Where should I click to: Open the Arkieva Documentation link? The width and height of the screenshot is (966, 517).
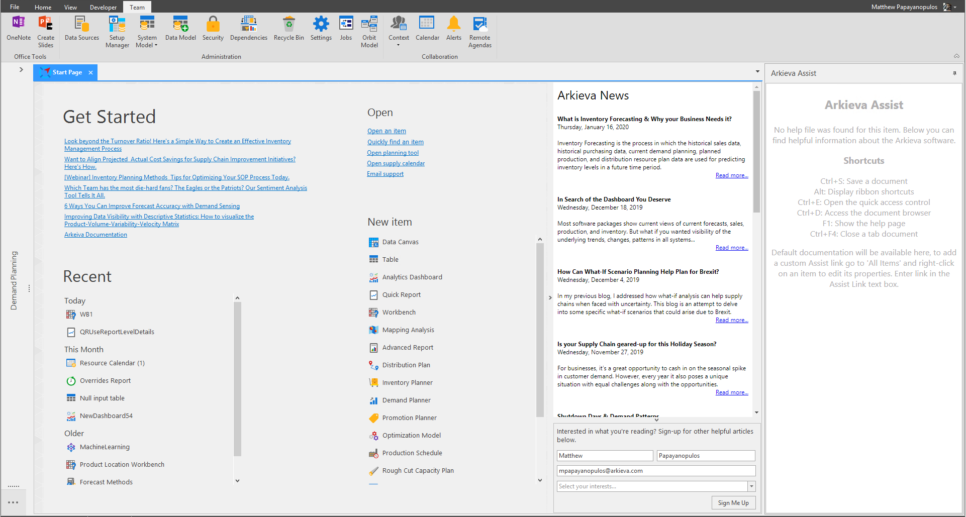tap(95, 235)
